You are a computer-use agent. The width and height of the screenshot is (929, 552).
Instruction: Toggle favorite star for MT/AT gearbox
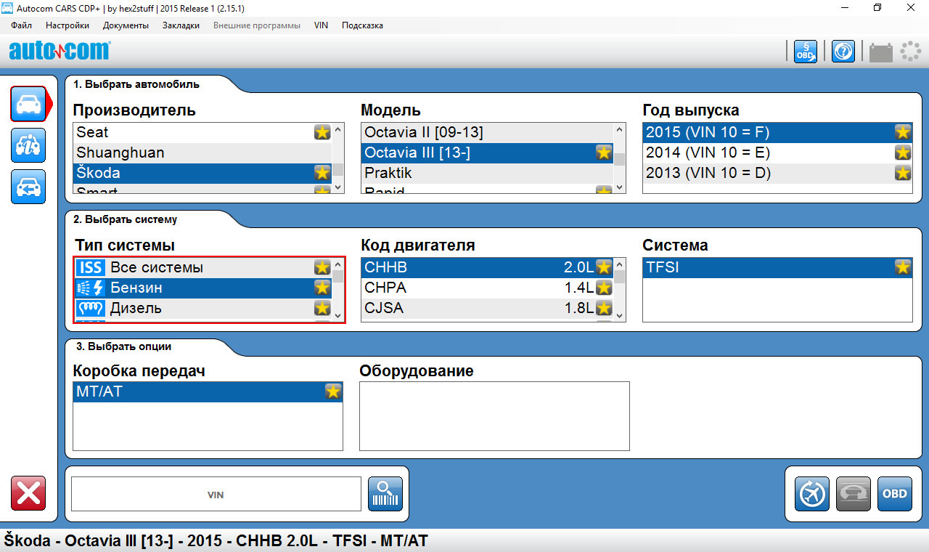click(x=333, y=391)
